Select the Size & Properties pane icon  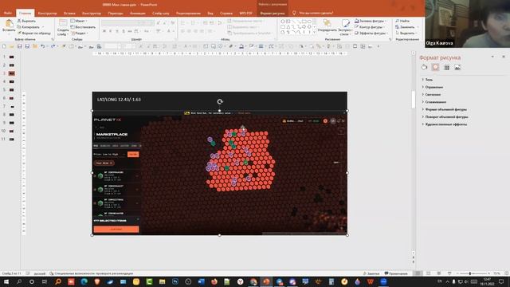pos(446,67)
